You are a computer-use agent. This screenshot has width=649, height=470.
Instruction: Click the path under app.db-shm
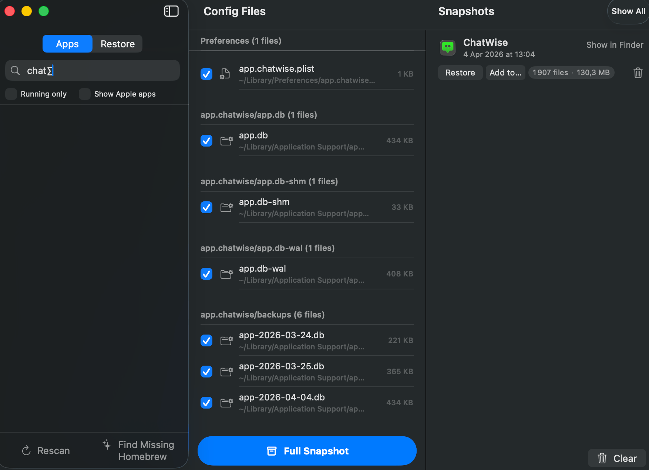coord(304,214)
